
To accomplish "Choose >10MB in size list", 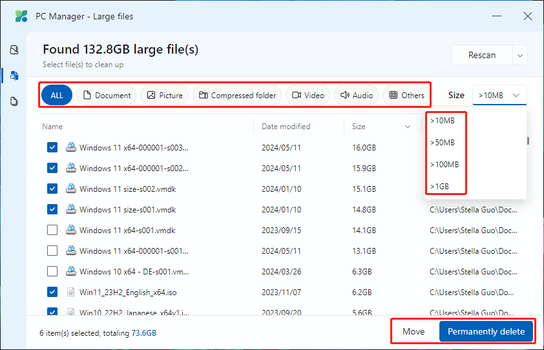I will click(x=443, y=121).
